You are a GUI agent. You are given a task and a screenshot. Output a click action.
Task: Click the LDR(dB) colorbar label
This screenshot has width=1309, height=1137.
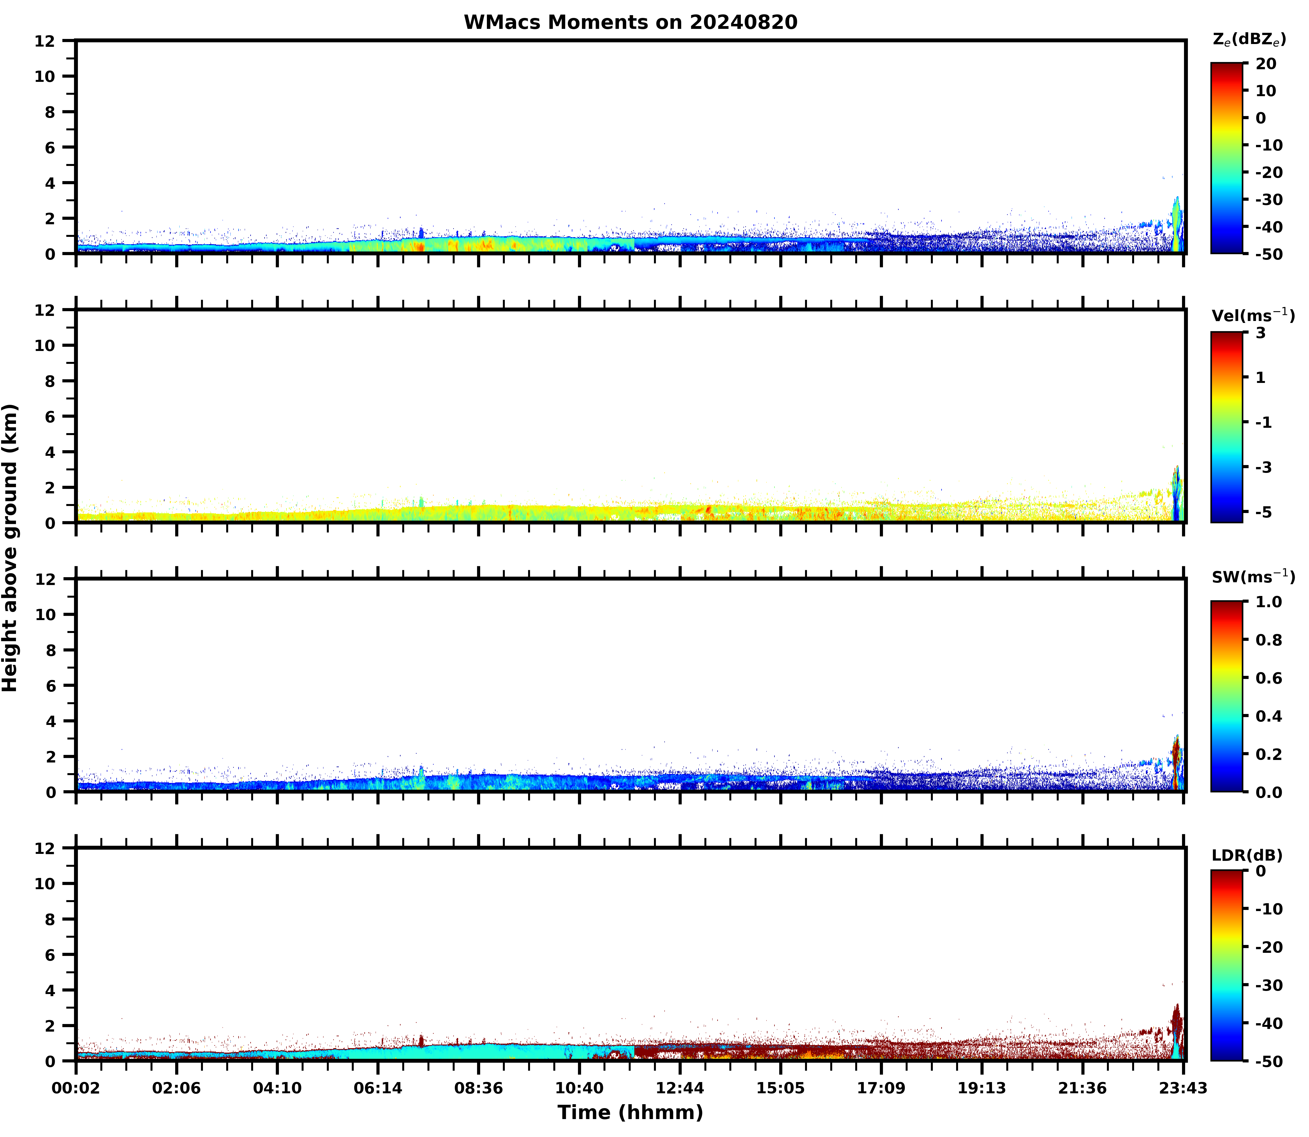pos(1247,855)
